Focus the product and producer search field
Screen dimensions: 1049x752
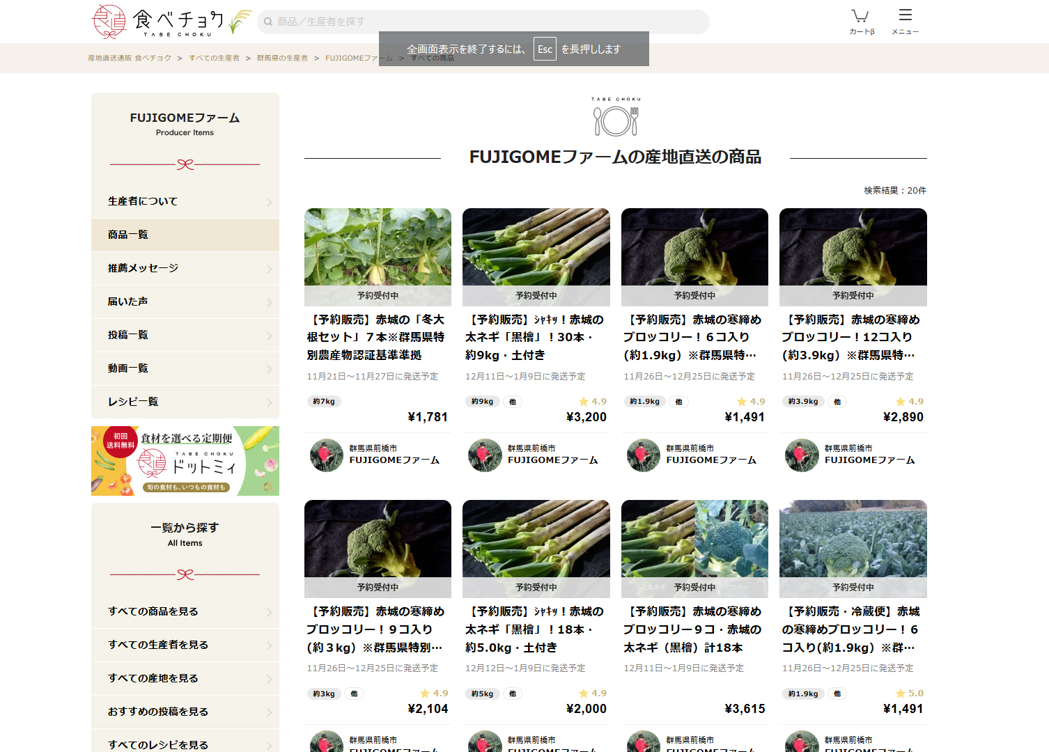click(x=488, y=22)
